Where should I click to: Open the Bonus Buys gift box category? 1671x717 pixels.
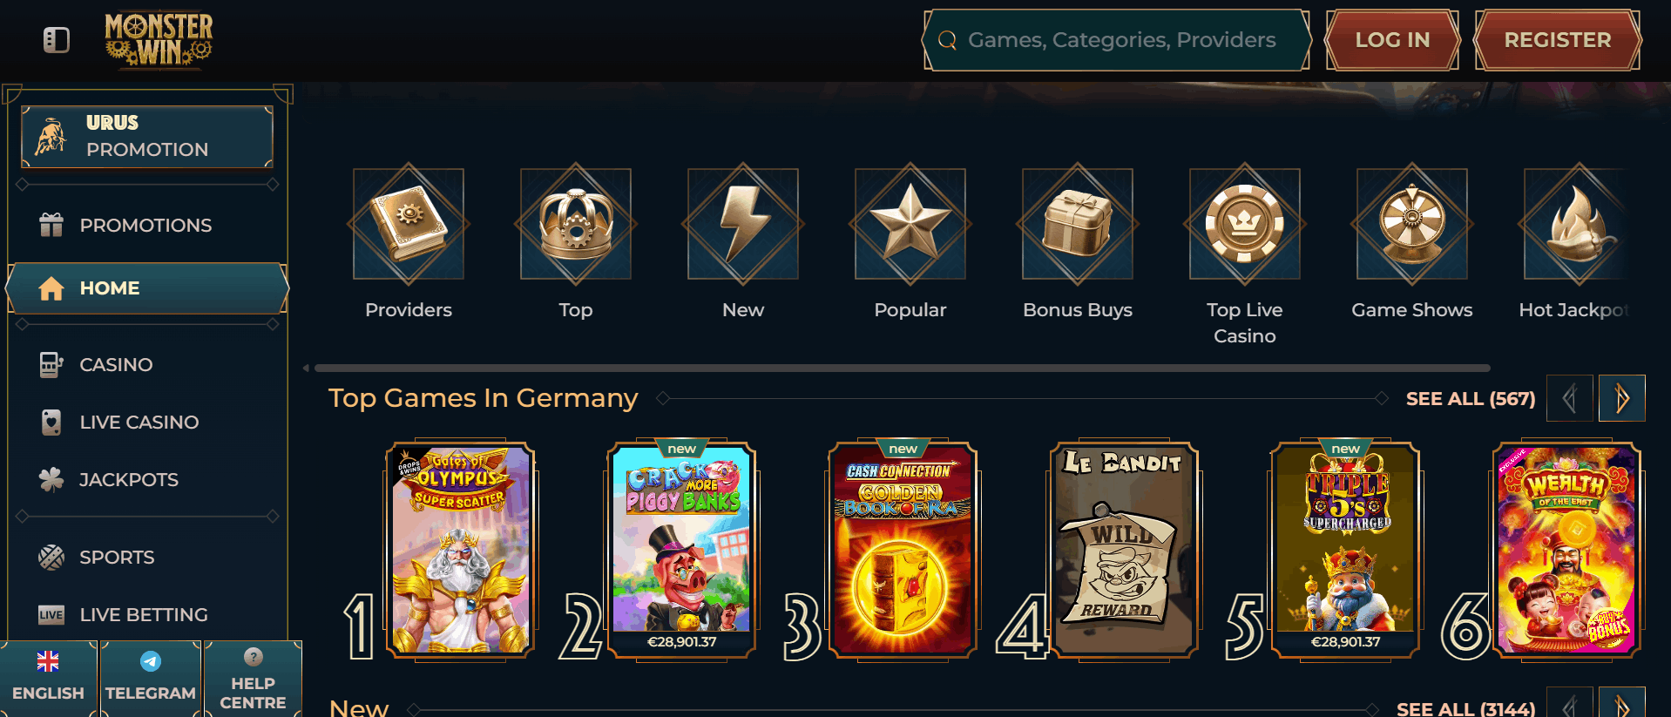pos(1078,224)
